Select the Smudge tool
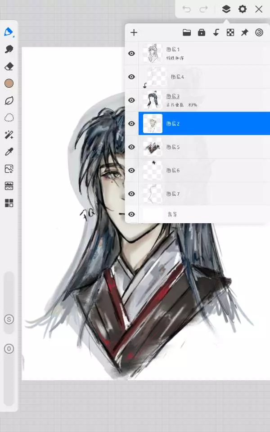This screenshot has width=270, height=432. (x=9, y=49)
